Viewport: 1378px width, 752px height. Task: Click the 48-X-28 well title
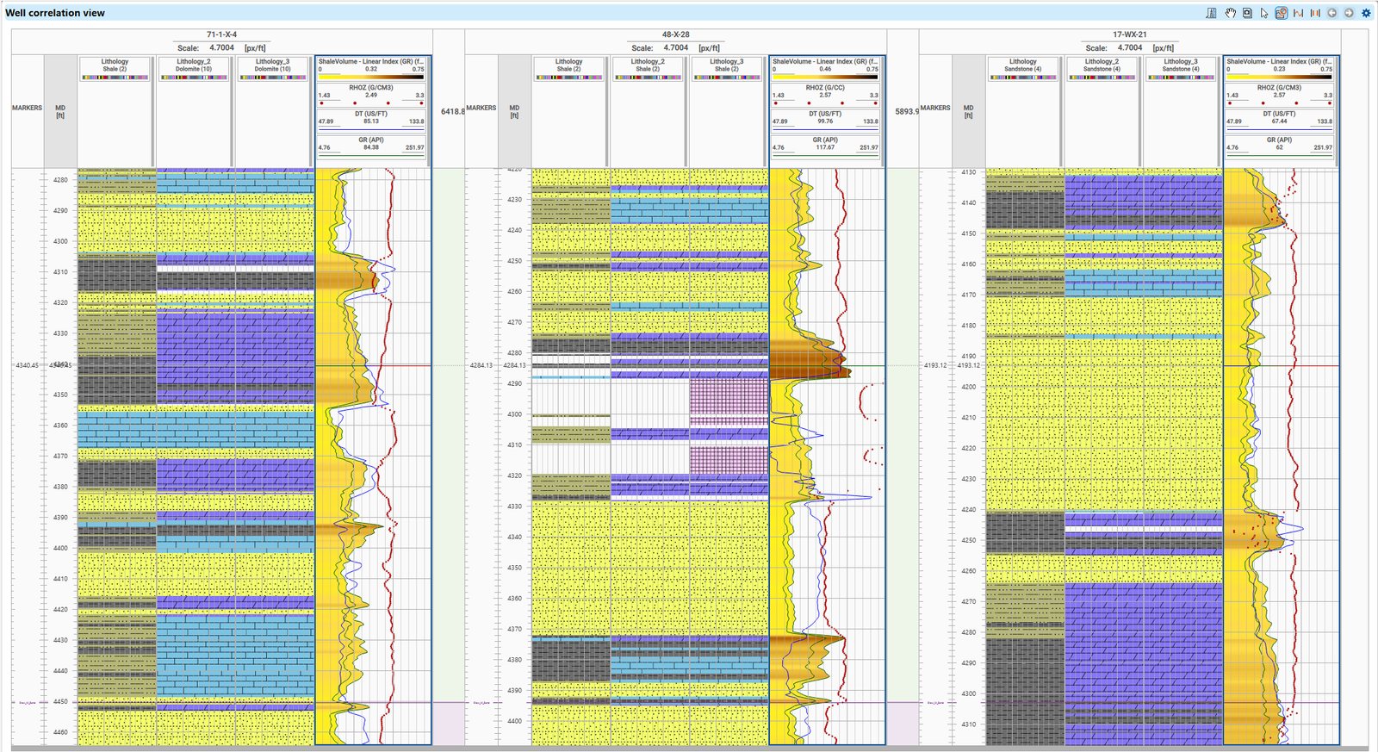pyautogui.click(x=676, y=35)
